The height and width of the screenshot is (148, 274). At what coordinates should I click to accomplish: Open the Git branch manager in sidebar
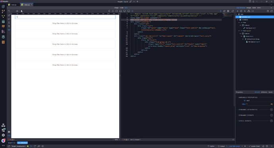(x=3, y=11)
